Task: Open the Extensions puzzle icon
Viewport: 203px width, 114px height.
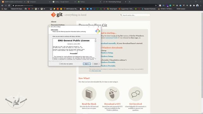Action: pyautogui.click(x=194, y=6)
